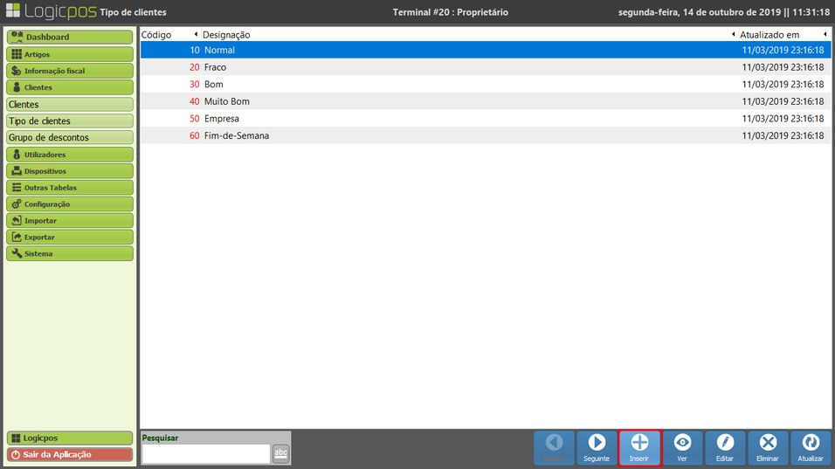Screen dimensions: 835x469
Task: Expand the Utilizadores sidebar section
Action: [x=70, y=155]
